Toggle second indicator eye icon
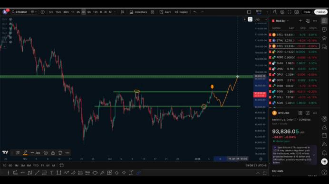The image size is (329, 184). [x=10, y=24]
